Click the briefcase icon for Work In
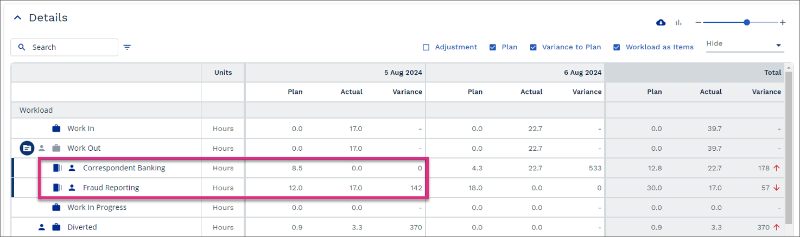 pos(56,129)
